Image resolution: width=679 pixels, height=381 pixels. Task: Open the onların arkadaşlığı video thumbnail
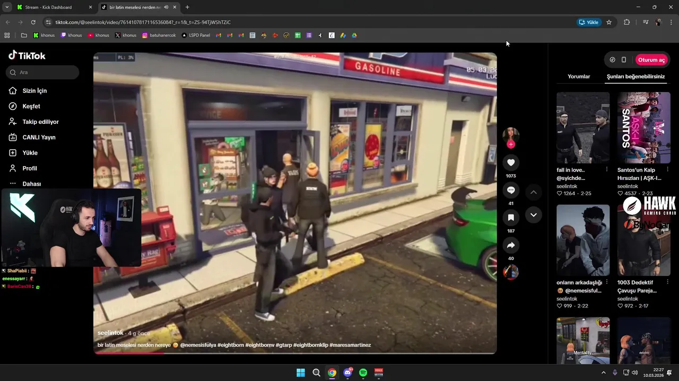583,240
